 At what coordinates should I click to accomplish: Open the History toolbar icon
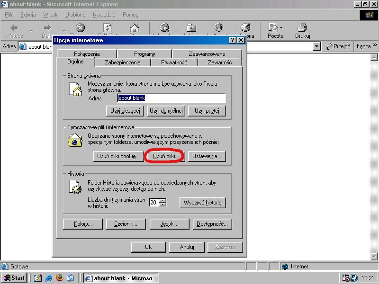pyautogui.click(x=245, y=28)
